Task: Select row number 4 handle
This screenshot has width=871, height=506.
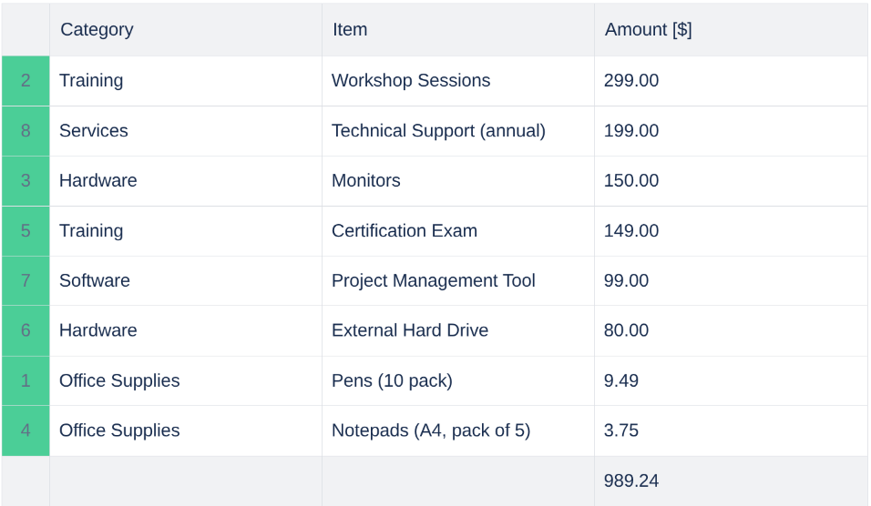Action: pyautogui.click(x=26, y=430)
